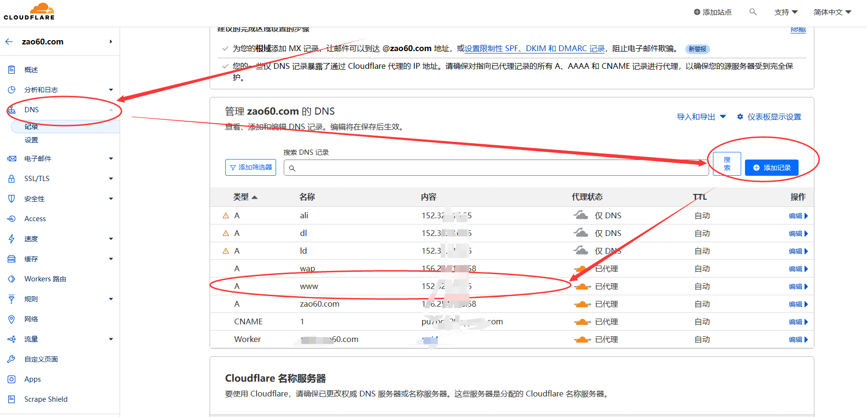Click the traffic (流量) icon

[x=11, y=339]
